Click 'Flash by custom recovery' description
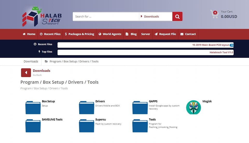The image size is (249, 143). click(108, 124)
